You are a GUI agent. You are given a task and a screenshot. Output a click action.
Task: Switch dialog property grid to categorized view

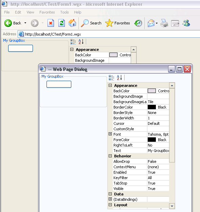[x=111, y=78]
